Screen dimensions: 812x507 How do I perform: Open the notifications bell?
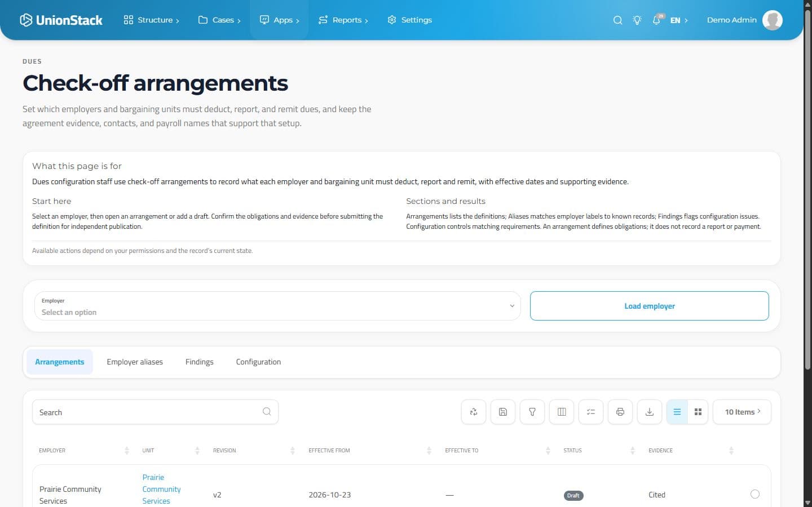(x=657, y=20)
